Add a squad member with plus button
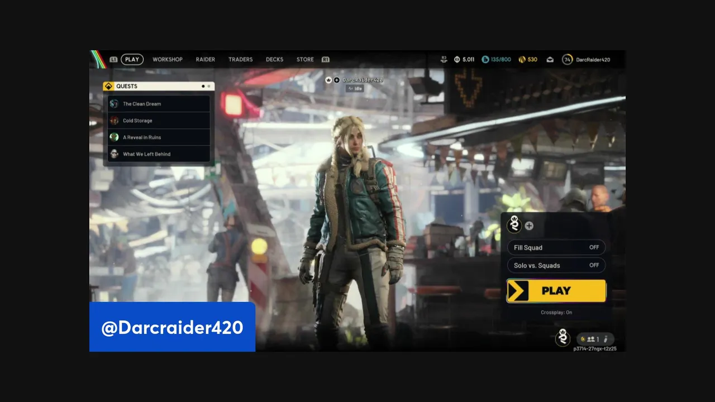 click(x=529, y=226)
